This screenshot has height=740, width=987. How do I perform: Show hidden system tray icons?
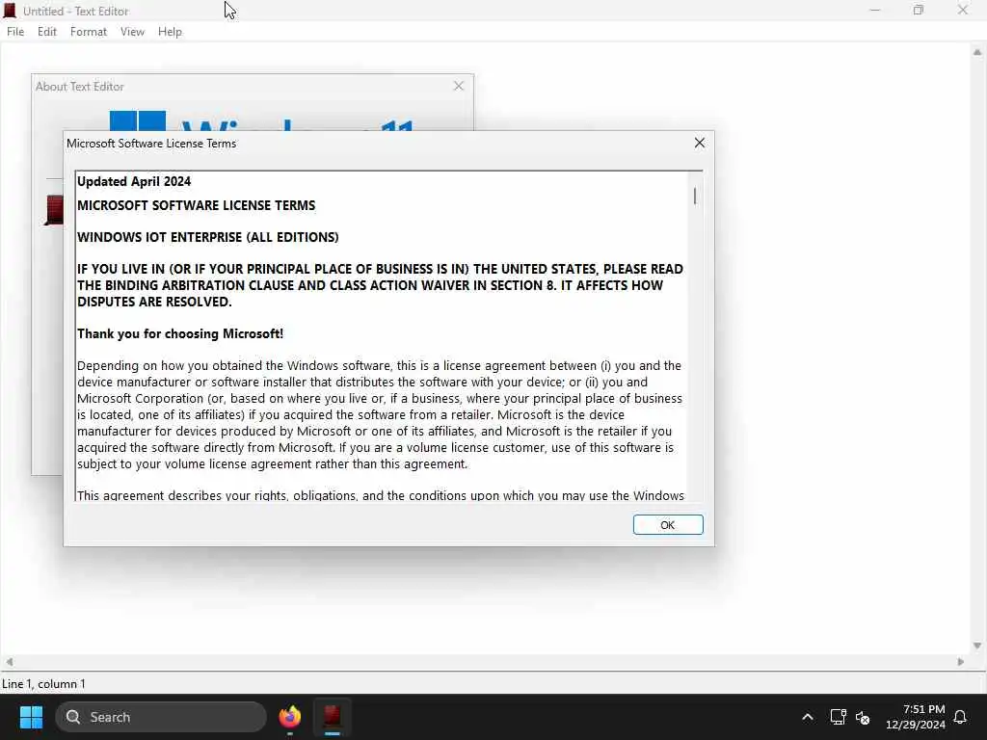[808, 717]
